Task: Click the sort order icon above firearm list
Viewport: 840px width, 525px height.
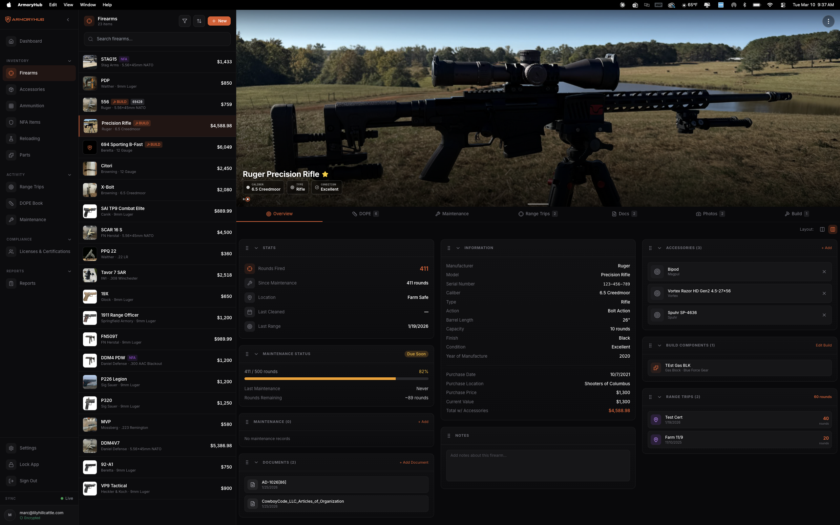Action: (x=199, y=21)
